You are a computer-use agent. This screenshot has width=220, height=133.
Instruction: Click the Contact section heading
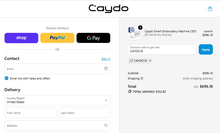[12, 59]
